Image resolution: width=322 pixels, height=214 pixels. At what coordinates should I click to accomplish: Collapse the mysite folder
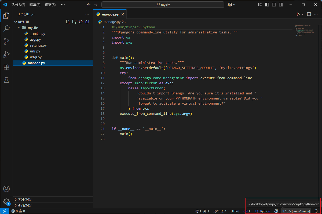[19, 28]
